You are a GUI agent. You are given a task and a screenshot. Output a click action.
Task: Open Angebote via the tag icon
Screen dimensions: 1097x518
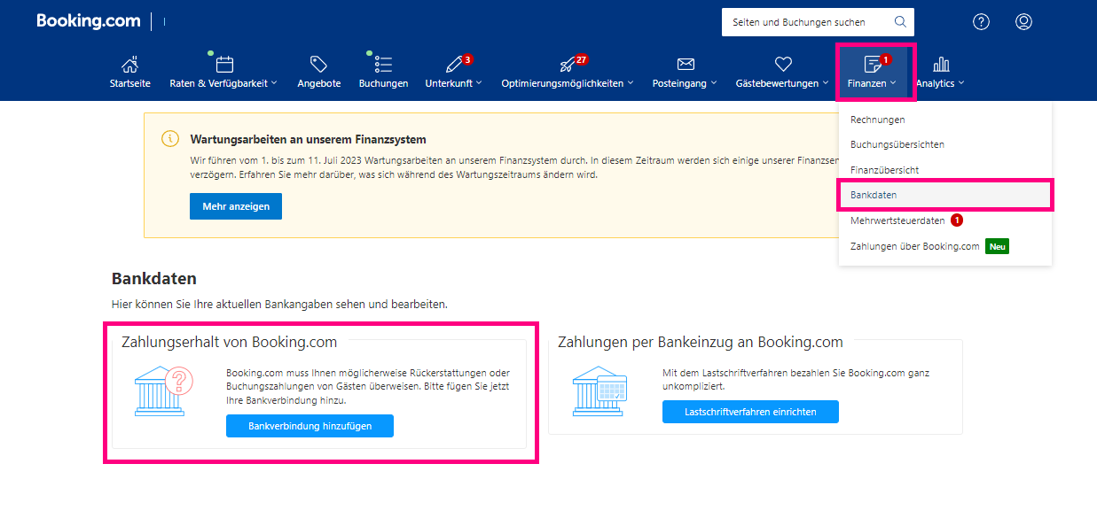pos(318,64)
